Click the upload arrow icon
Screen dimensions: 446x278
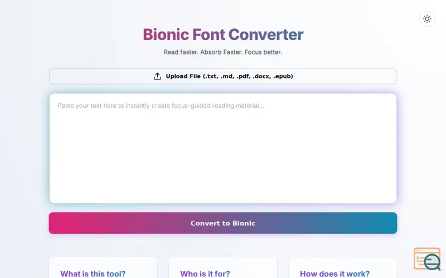coord(157,76)
